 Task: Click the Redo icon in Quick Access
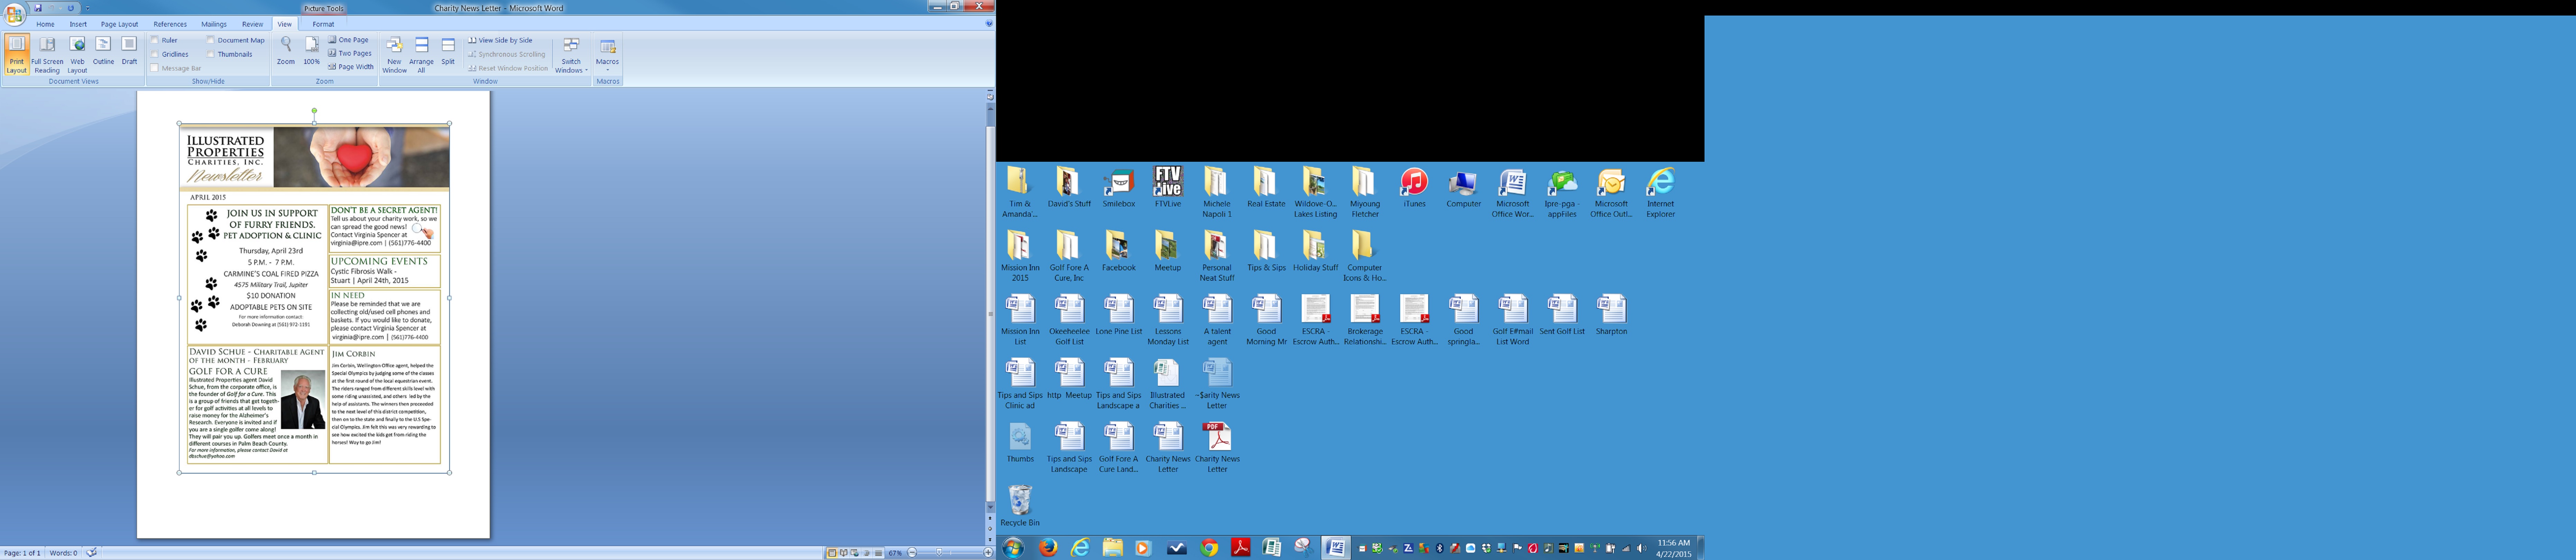[71, 8]
